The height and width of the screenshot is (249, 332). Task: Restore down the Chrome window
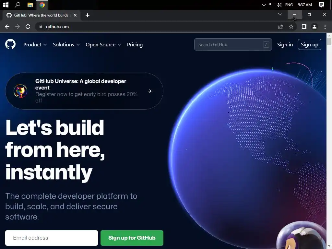pos(310,14)
